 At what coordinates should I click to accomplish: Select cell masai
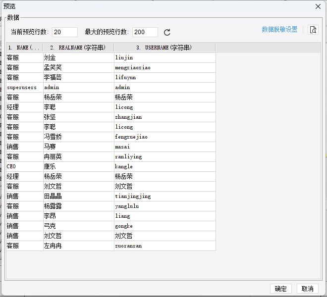(x=165, y=147)
